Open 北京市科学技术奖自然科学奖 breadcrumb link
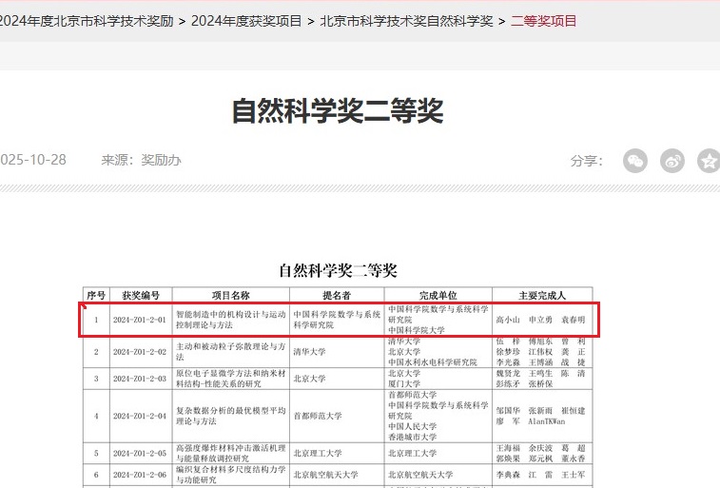The width and height of the screenshot is (720, 488). point(406,21)
